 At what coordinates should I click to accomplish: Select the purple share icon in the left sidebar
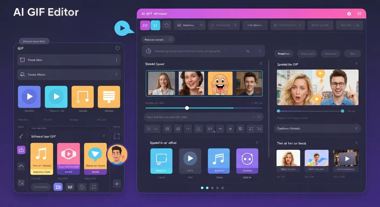[21, 150]
